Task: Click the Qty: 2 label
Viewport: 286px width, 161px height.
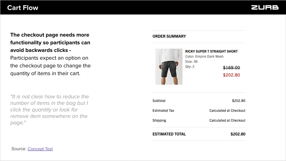Action: [x=190, y=66]
